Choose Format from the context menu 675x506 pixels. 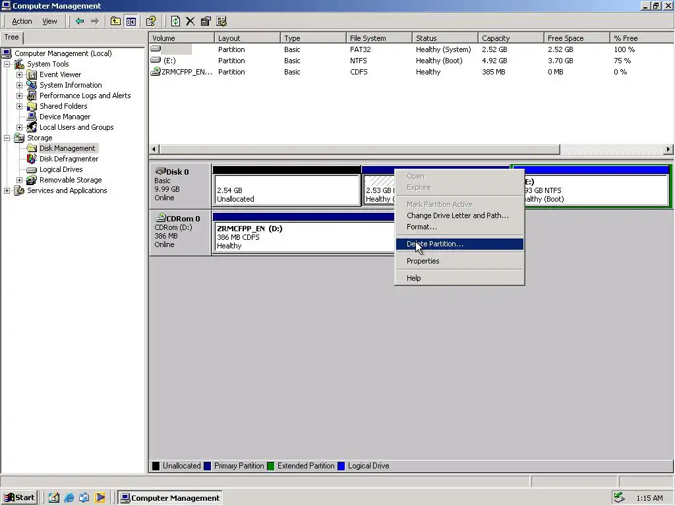point(459,227)
